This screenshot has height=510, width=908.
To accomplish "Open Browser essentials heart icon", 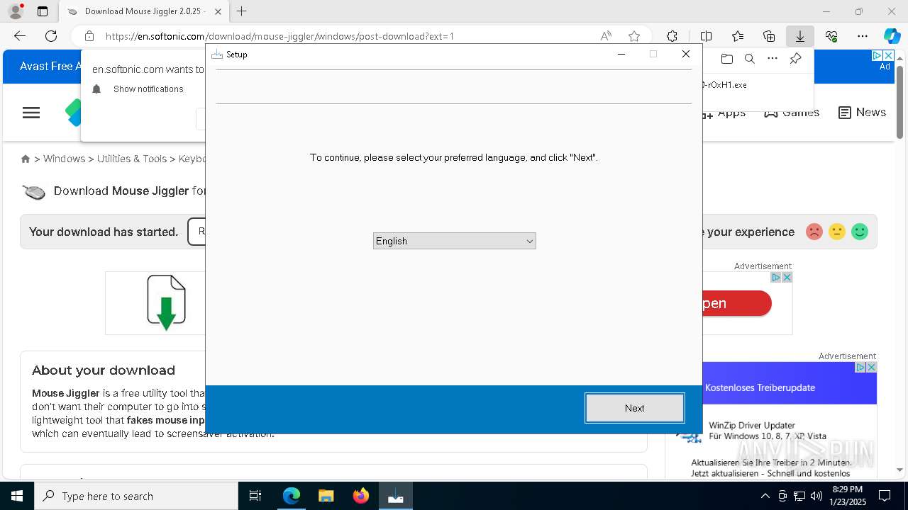I will (831, 36).
